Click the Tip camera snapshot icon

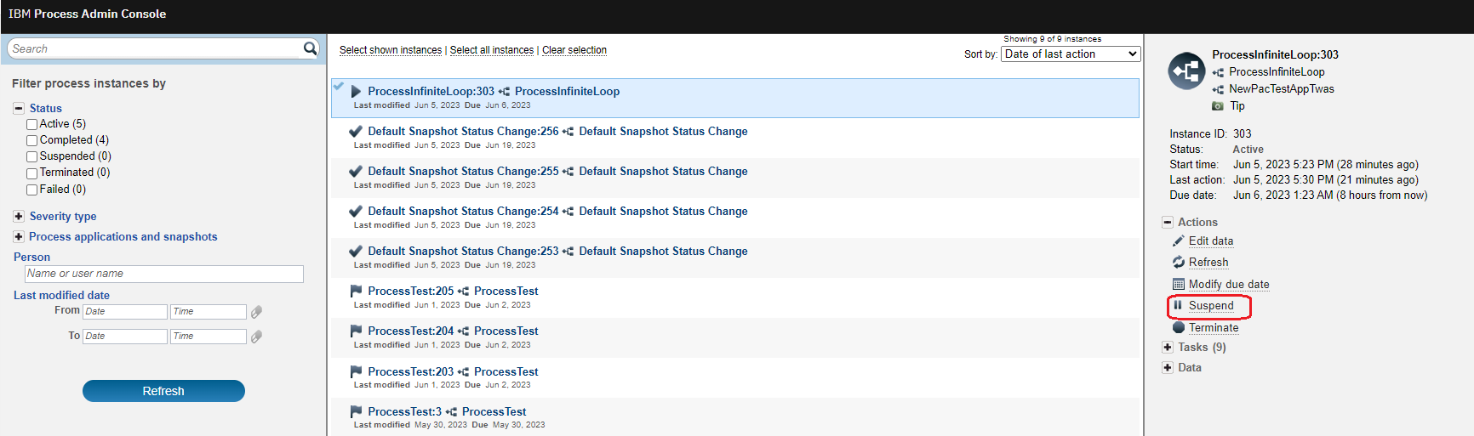[x=1218, y=106]
